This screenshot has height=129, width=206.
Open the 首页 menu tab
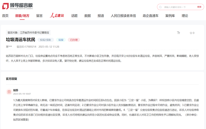5,16
